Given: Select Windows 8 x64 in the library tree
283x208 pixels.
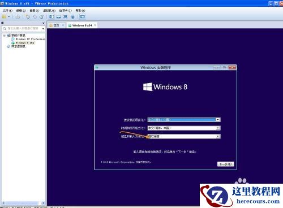Looking at the screenshot, I should pyautogui.click(x=23, y=43).
